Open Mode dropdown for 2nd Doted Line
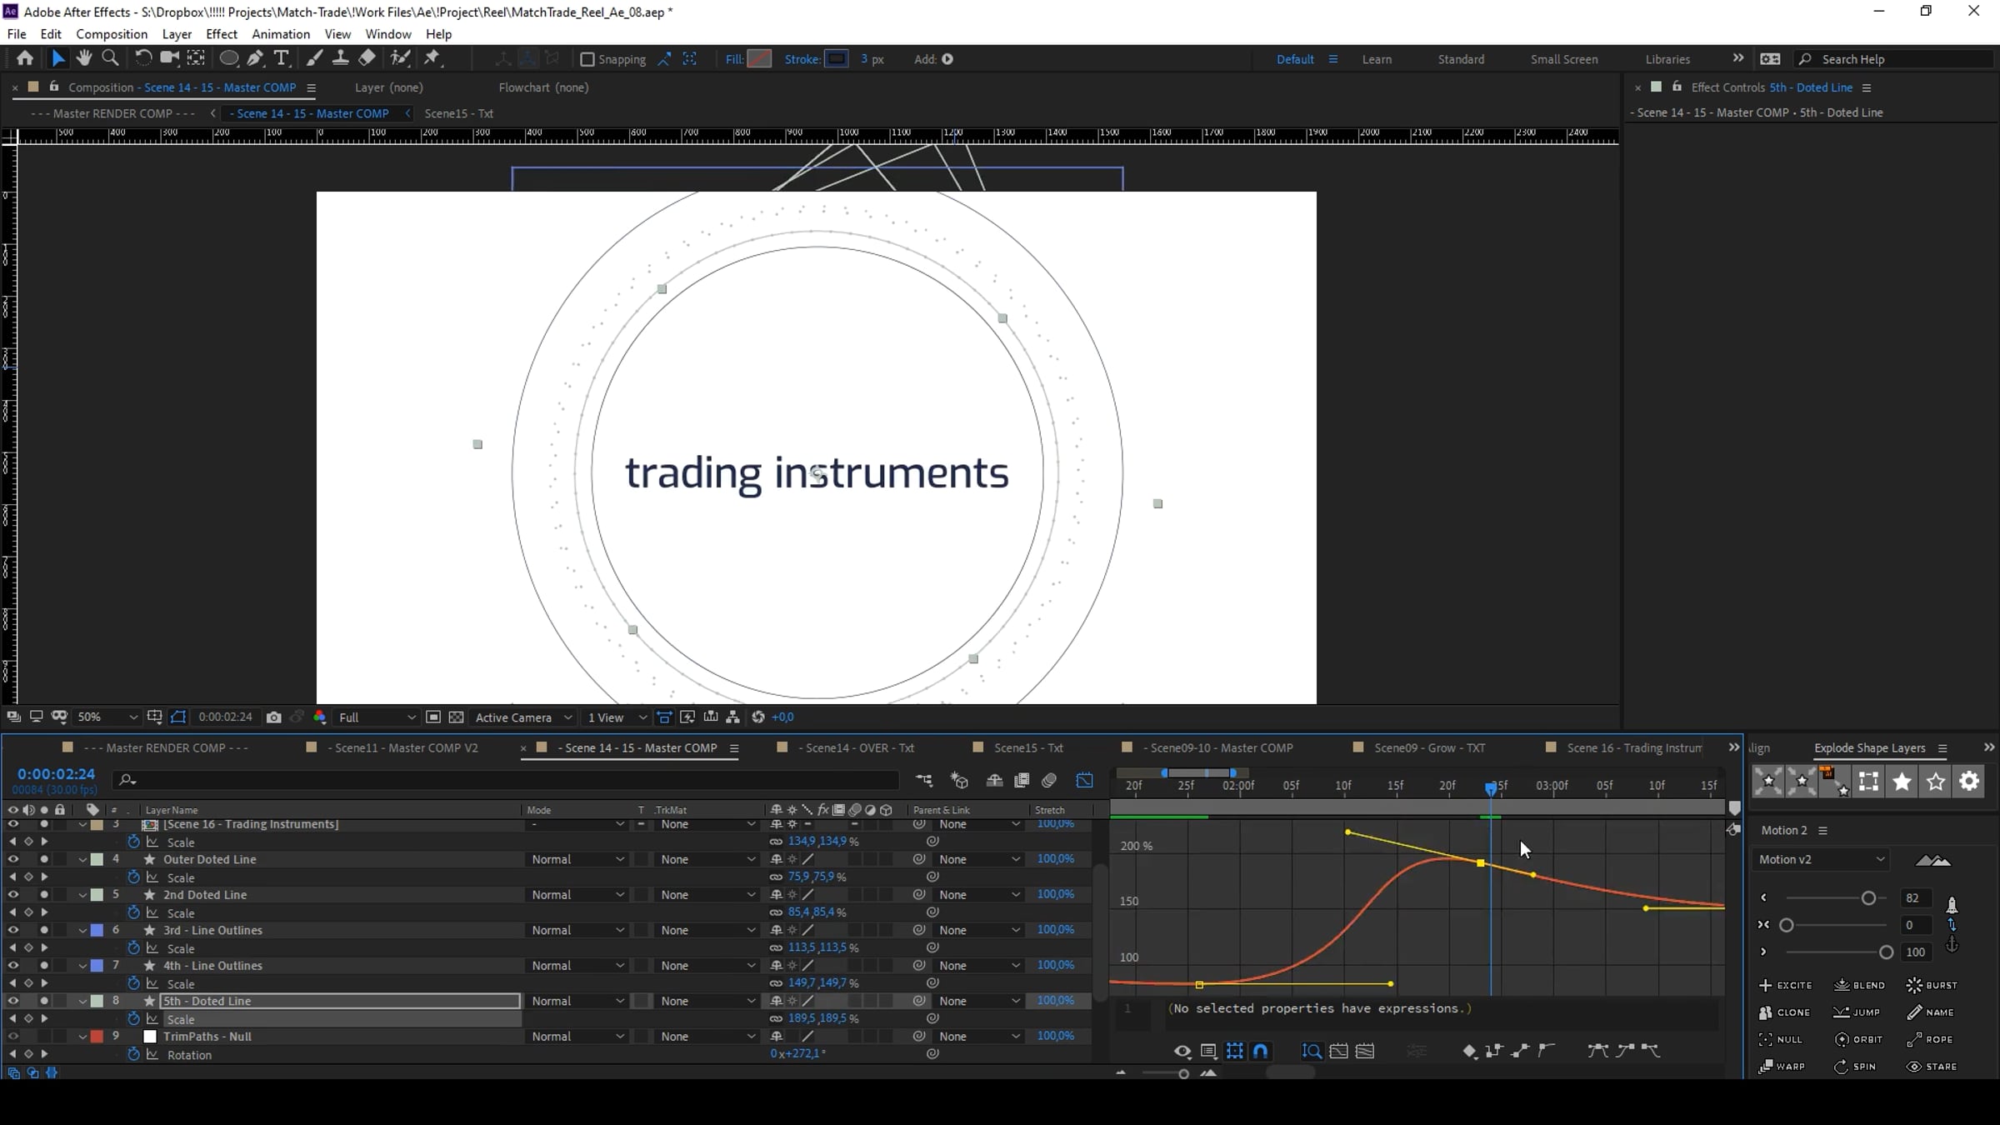The image size is (2000, 1125). coord(577,895)
